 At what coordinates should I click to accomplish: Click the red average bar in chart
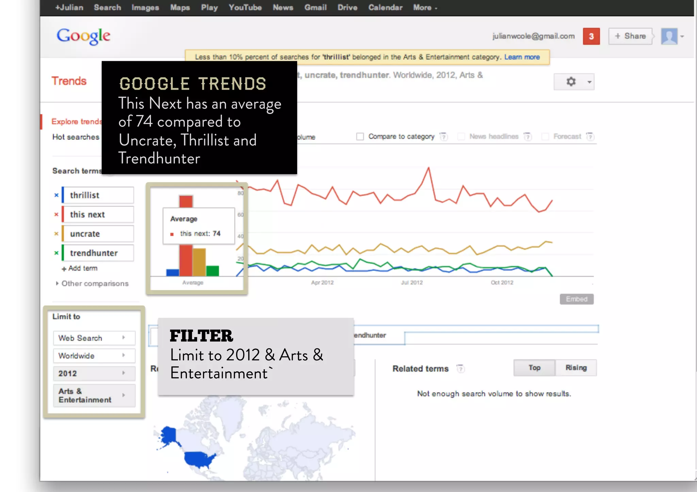tap(186, 260)
